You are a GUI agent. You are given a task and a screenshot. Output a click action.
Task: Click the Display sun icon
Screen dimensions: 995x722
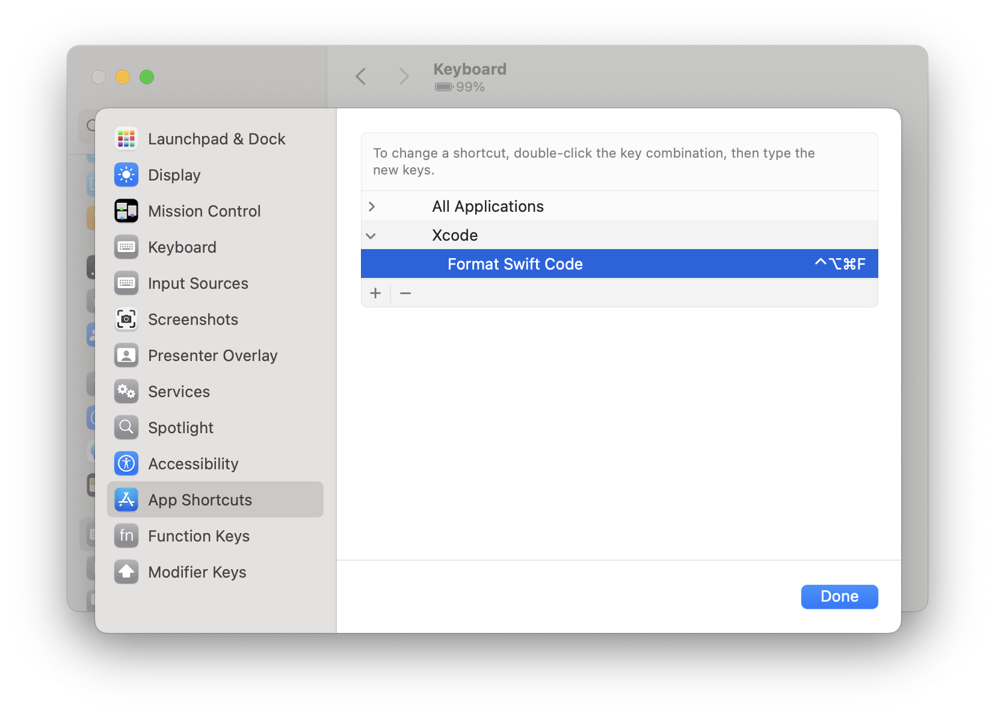126,175
